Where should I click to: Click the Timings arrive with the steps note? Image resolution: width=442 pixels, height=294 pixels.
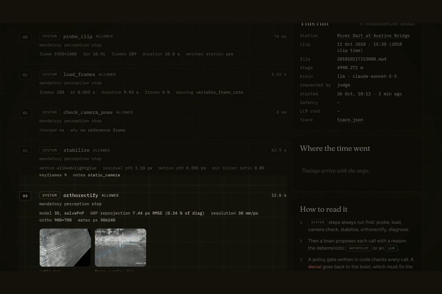(x=335, y=171)
